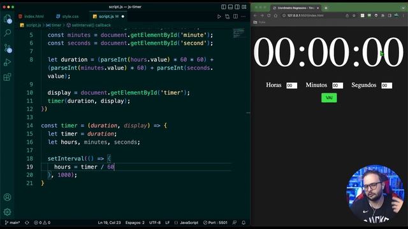408x229 pixels.
Task: Open a new browser tab
Action: pos(326,8)
